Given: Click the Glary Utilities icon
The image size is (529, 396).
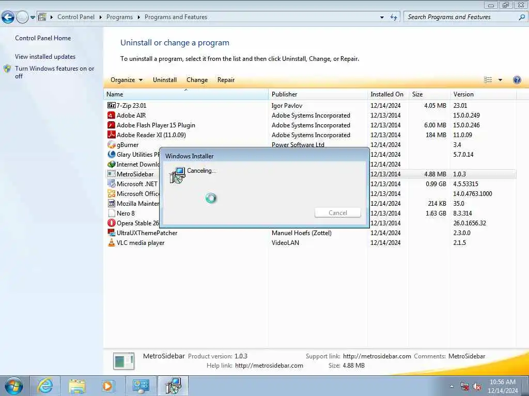Looking at the screenshot, I should click(112, 154).
